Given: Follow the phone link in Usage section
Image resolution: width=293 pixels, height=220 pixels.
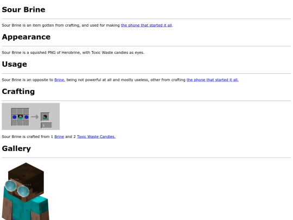Looking at the screenshot, I should coord(213,80).
